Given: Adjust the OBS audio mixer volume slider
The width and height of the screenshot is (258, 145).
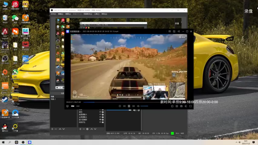Looking at the screenshot, I should (119, 110).
